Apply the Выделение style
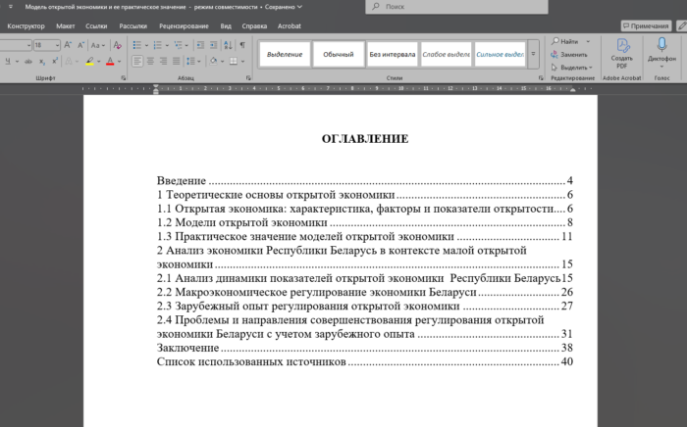 point(285,54)
